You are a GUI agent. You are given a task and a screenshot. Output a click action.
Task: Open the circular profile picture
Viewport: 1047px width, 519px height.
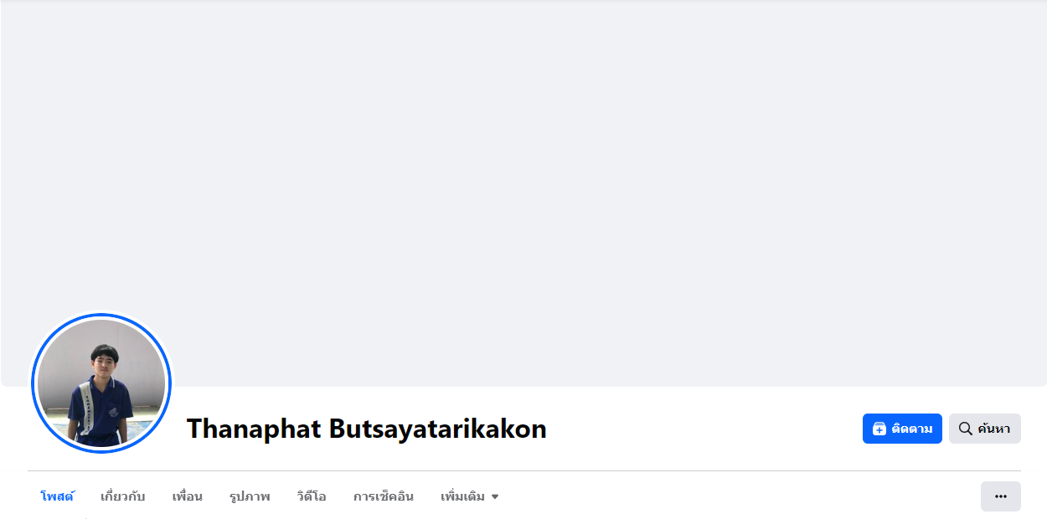(101, 383)
